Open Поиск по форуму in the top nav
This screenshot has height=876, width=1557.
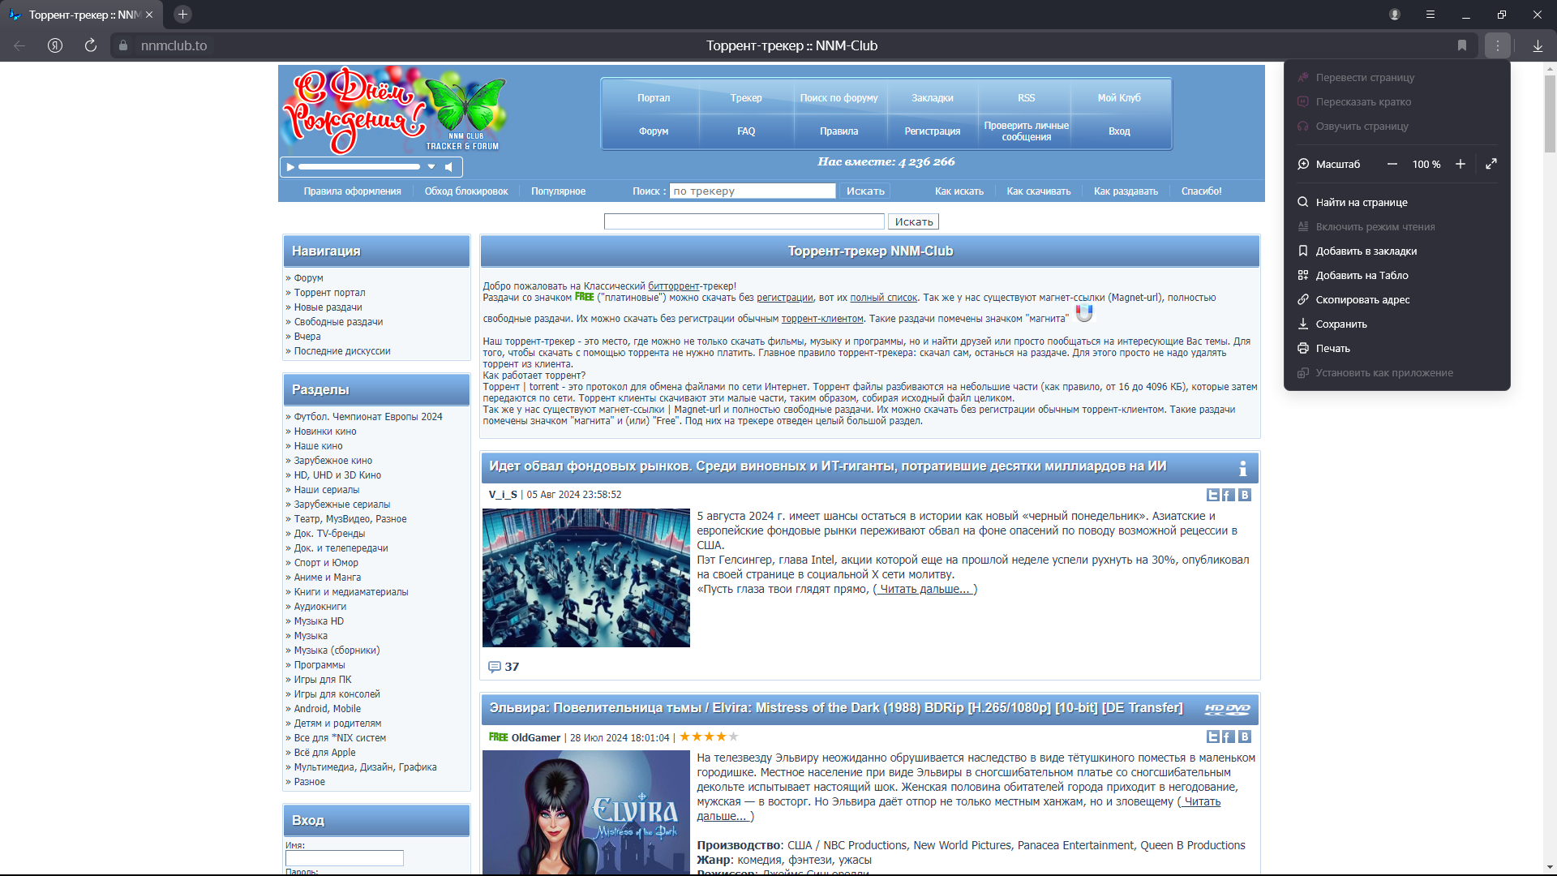(839, 97)
